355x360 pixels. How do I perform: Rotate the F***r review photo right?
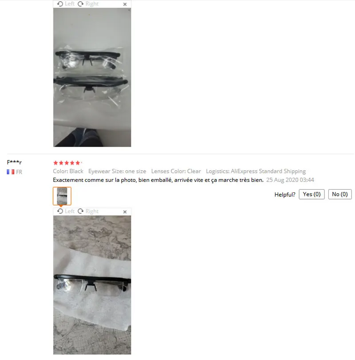point(88,211)
